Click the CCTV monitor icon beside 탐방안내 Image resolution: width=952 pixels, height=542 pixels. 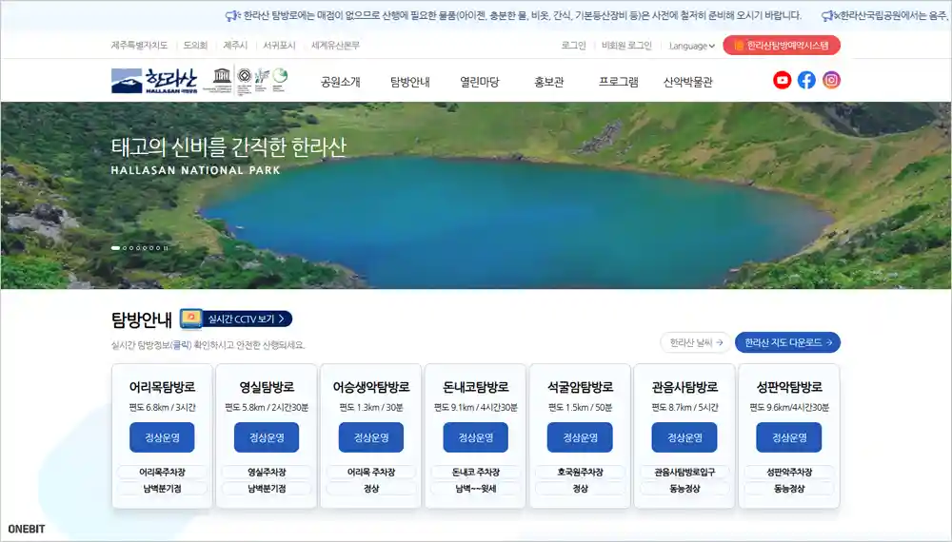click(190, 319)
